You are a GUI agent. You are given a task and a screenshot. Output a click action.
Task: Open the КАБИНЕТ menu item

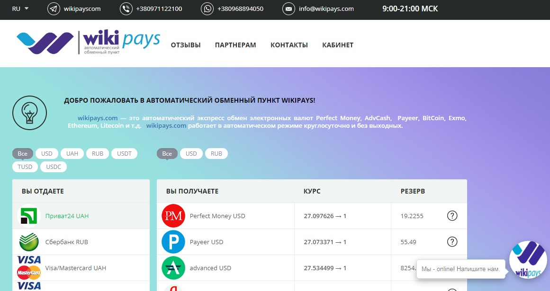(338, 45)
